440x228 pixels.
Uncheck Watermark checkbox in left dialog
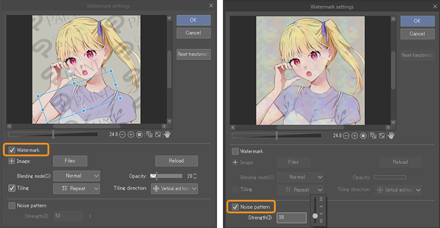12,150
